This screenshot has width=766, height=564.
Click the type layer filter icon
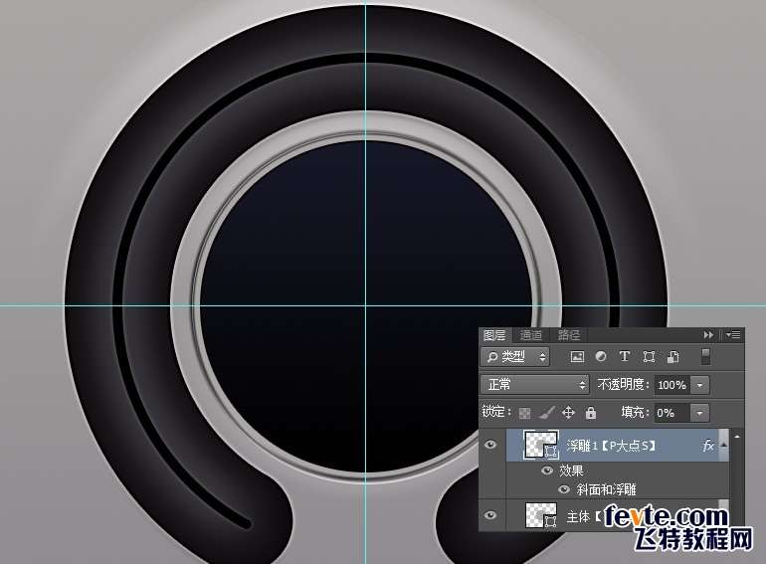[625, 357]
